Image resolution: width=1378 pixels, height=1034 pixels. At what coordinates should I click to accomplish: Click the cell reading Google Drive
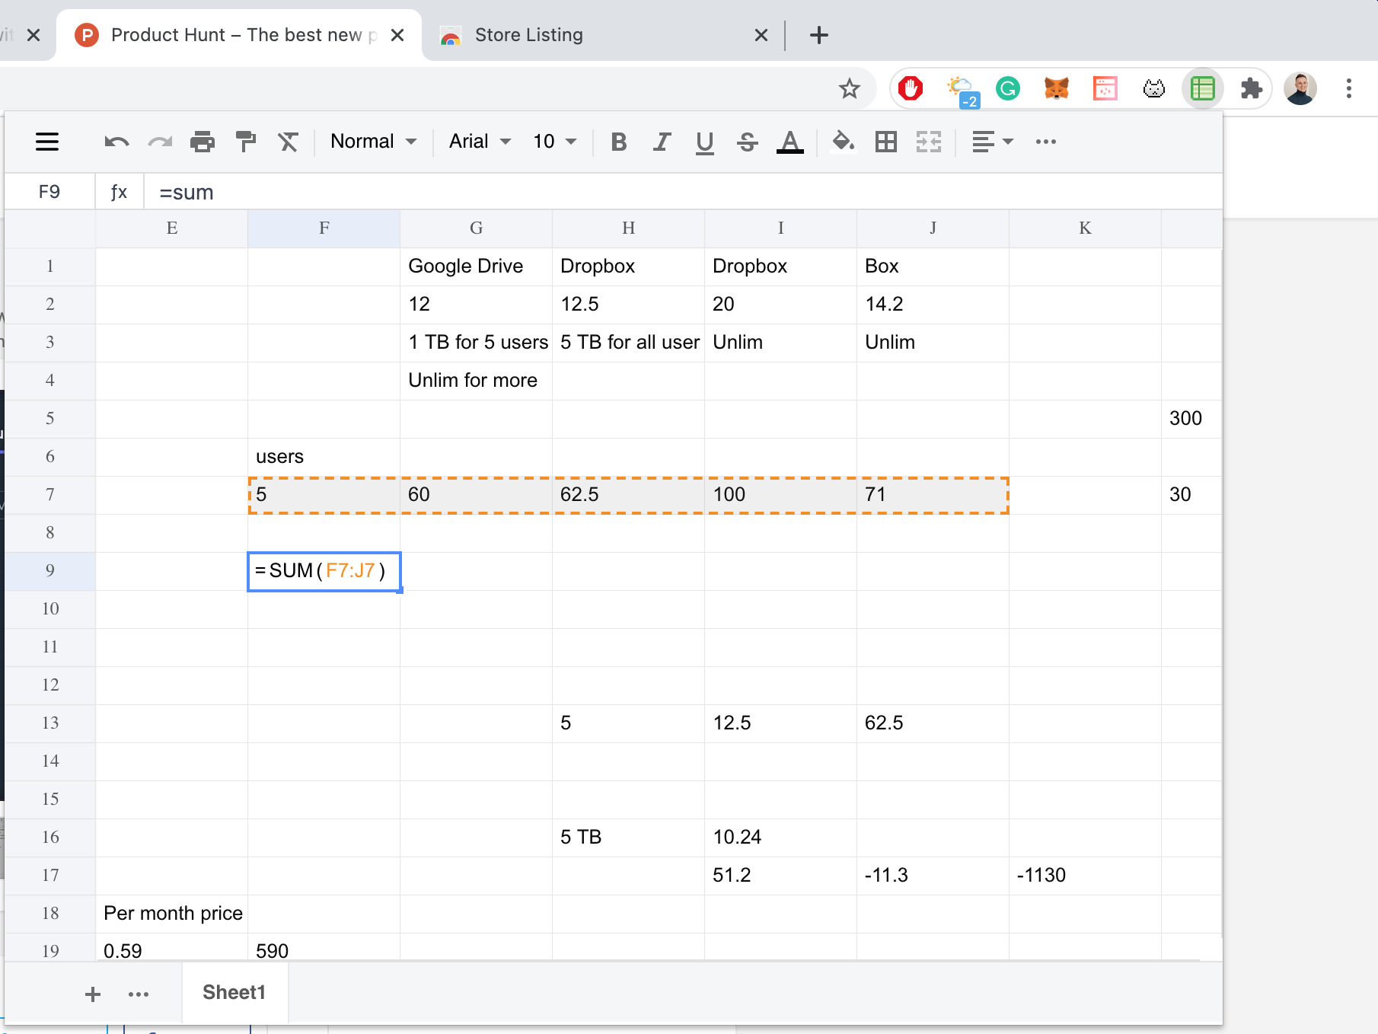point(477,266)
